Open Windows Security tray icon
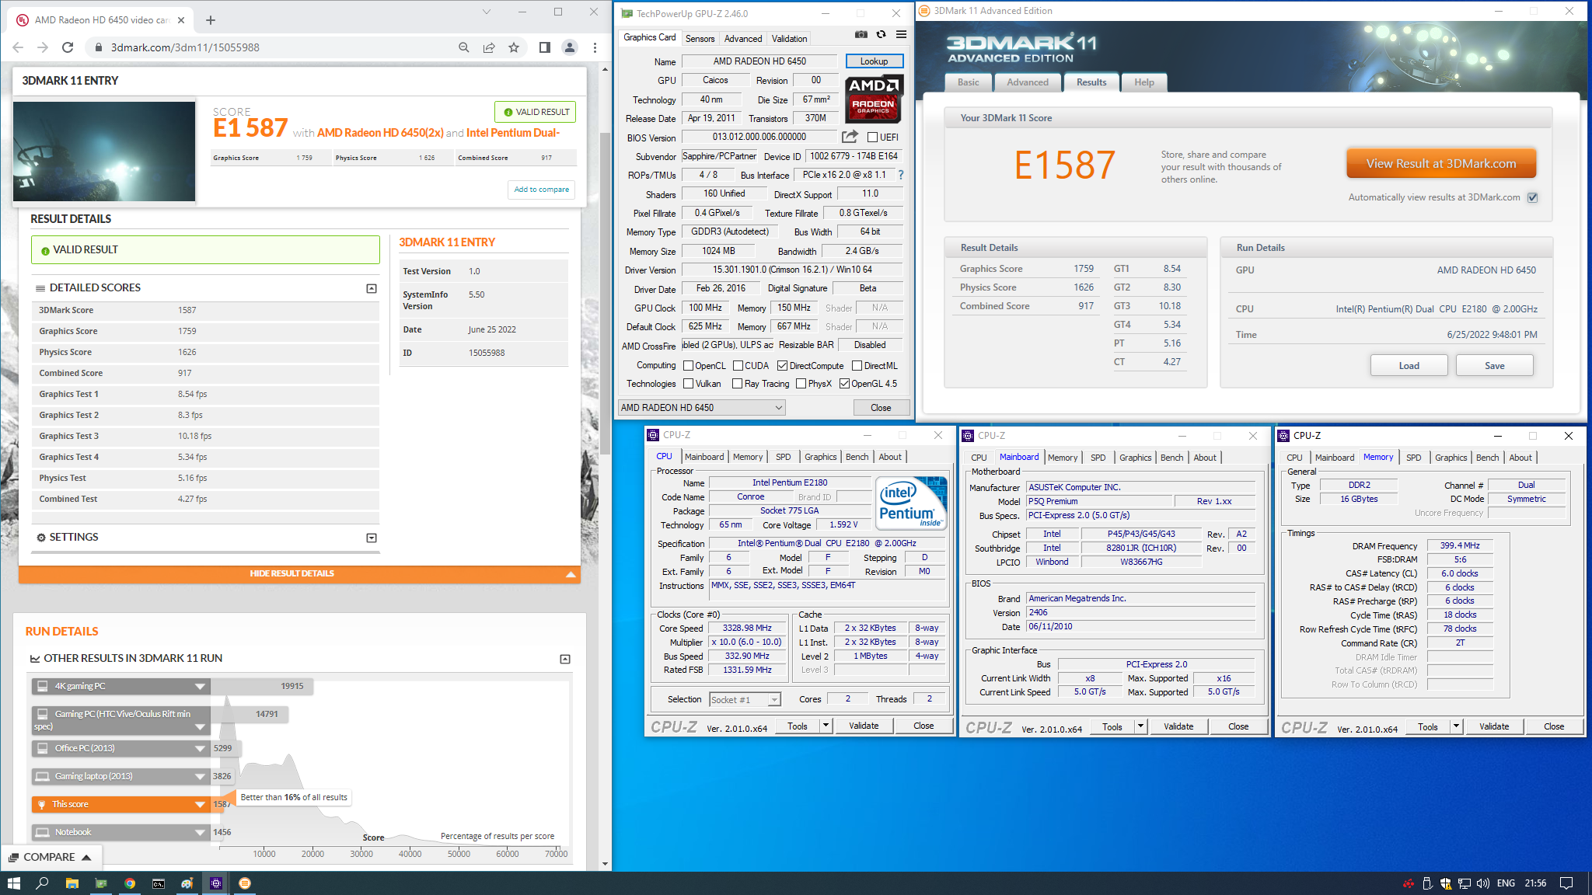 1446,883
